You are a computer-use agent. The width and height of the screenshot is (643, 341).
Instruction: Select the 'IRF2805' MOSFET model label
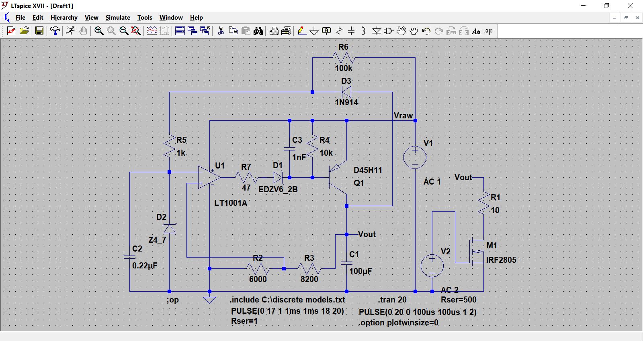pos(501,260)
